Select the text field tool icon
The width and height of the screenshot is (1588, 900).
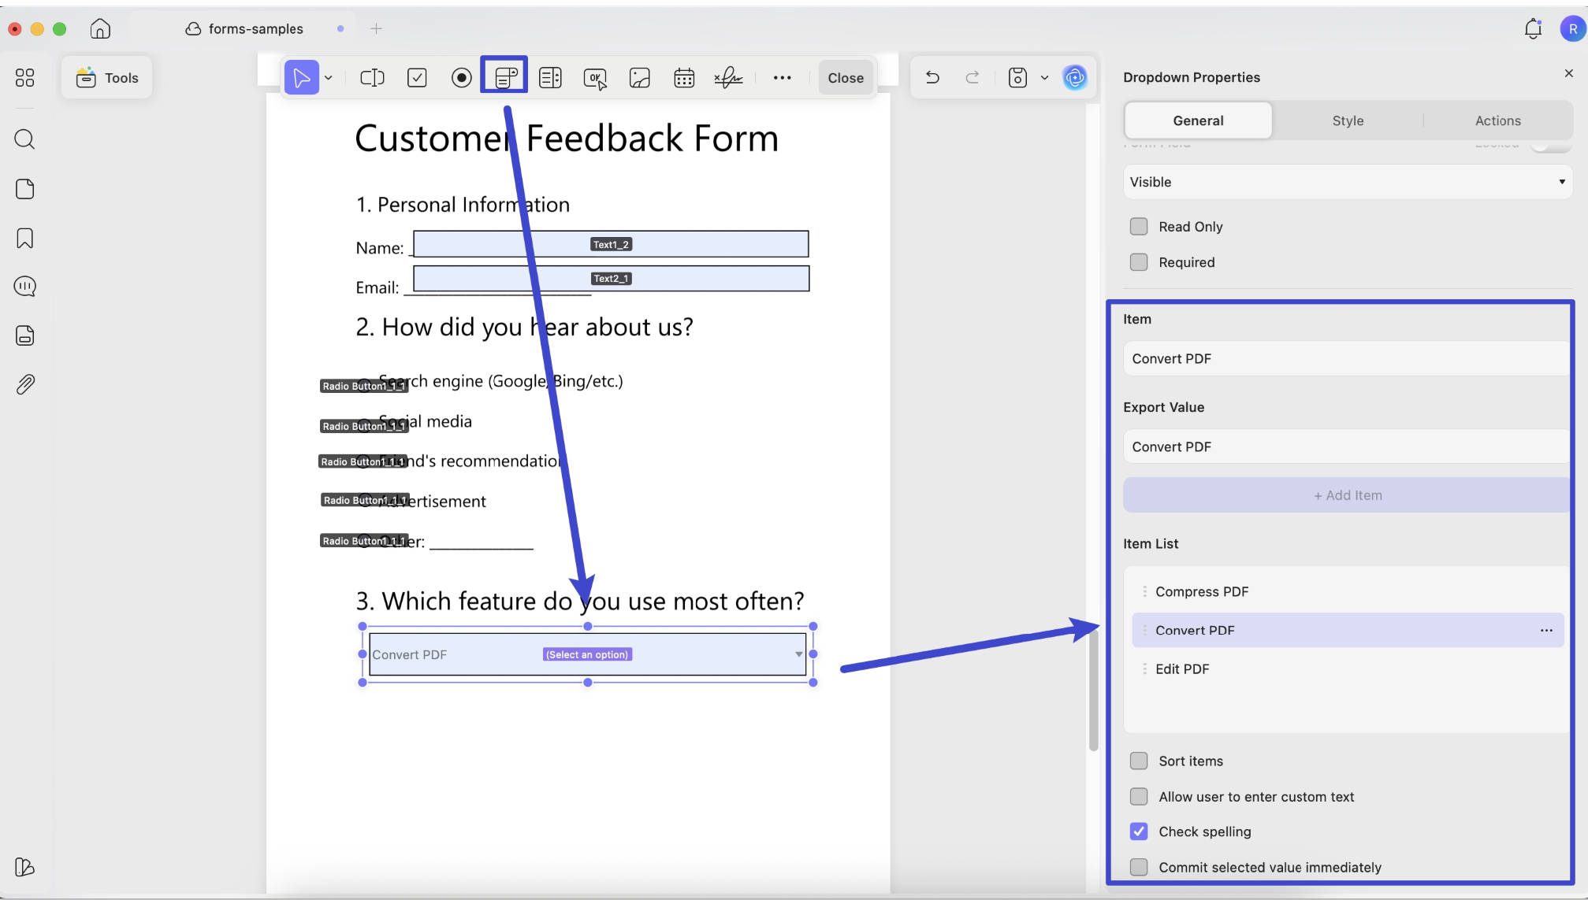click(x=372, y=77)
